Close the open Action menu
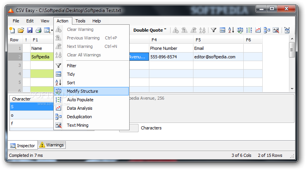Viewport: 306px width, 170px height. point(62,21)
